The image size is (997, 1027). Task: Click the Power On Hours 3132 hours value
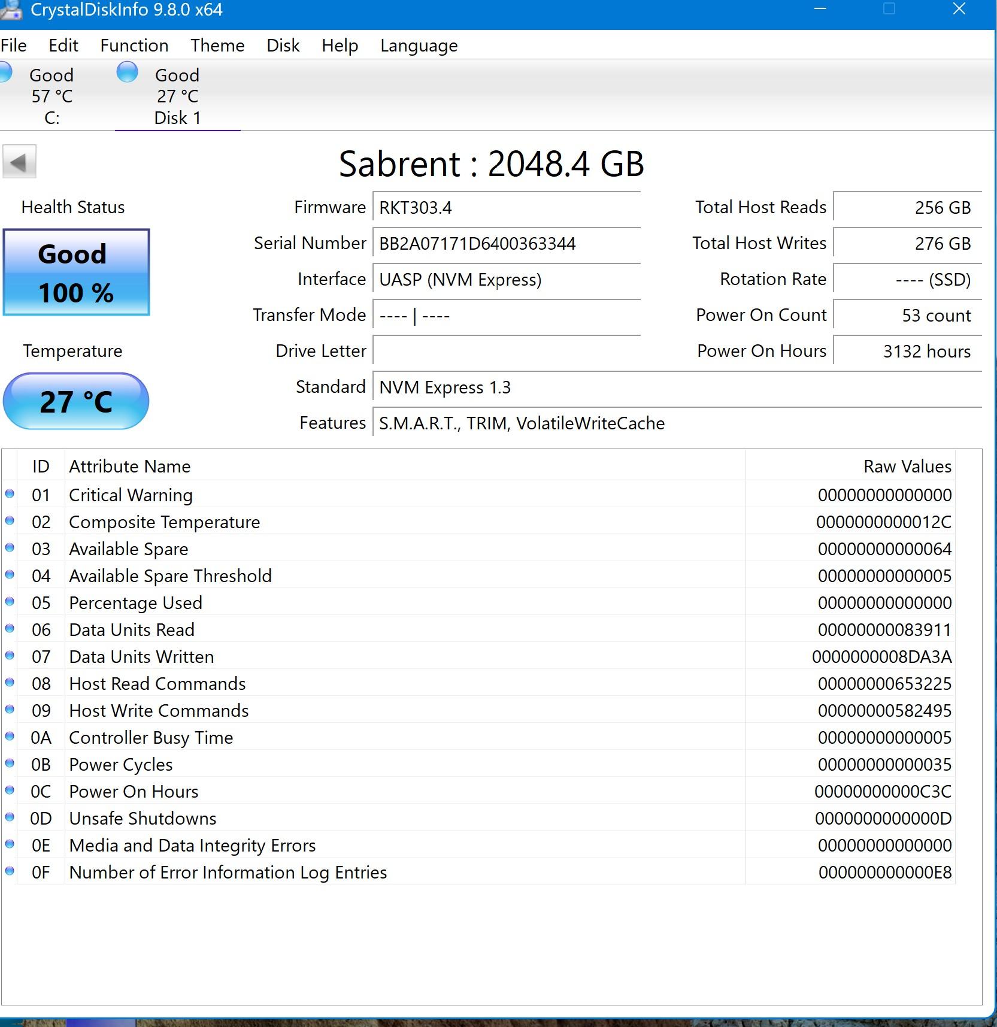click(908, 352)
